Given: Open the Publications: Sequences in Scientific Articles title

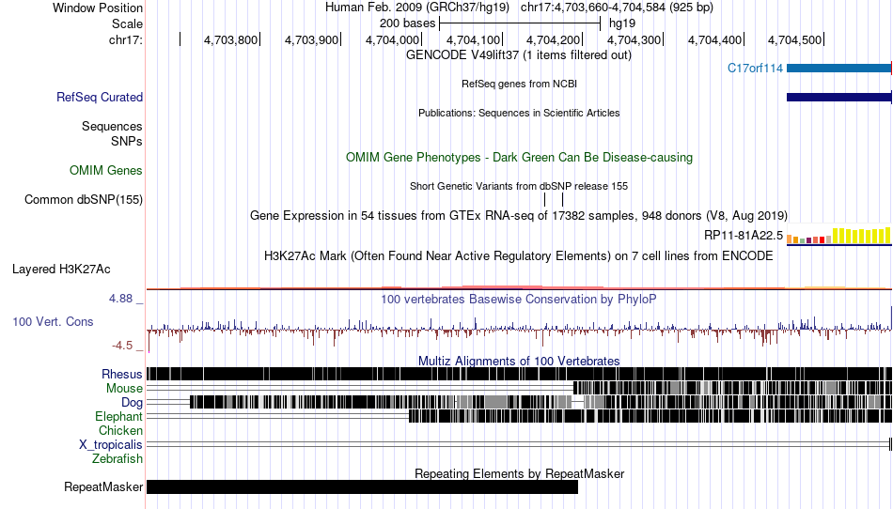Looking at the screenshot, I should coord(519,114).
